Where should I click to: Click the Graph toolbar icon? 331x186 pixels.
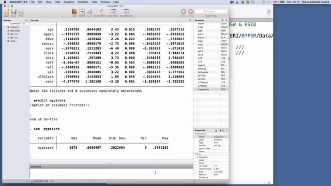[x=89, y=12]
